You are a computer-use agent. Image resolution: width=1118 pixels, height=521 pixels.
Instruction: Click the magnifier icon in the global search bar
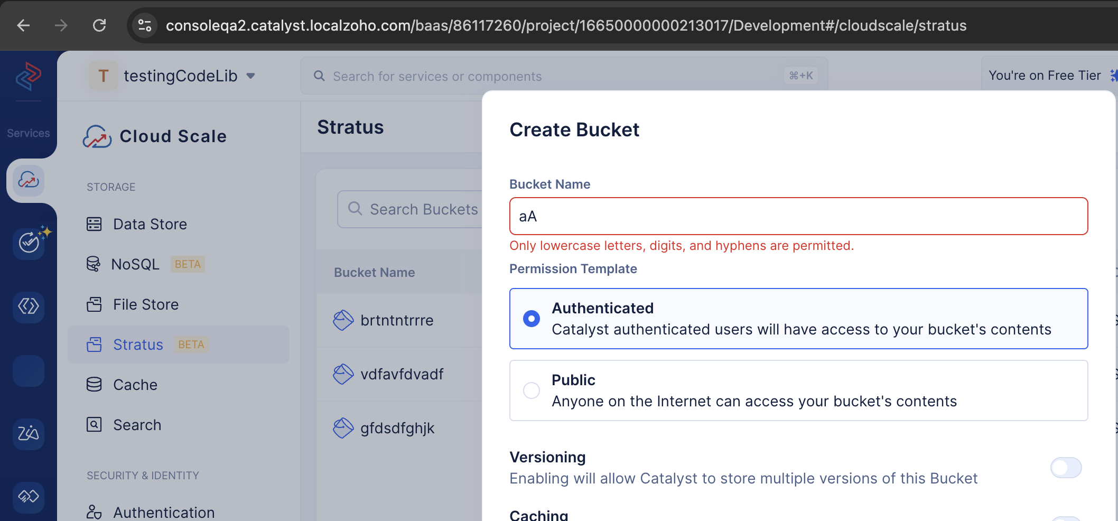319,76
